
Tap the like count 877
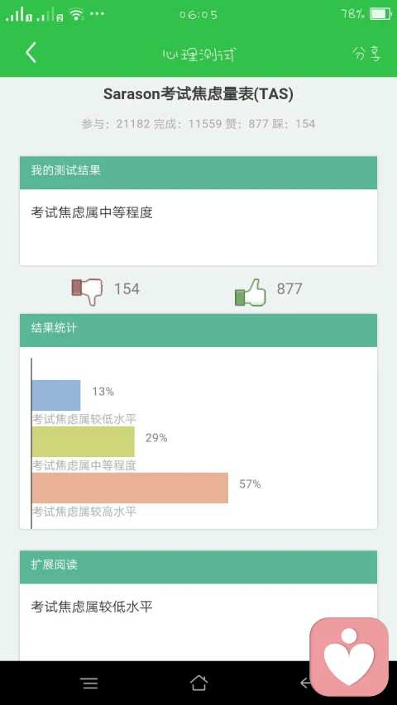point(289,288)
